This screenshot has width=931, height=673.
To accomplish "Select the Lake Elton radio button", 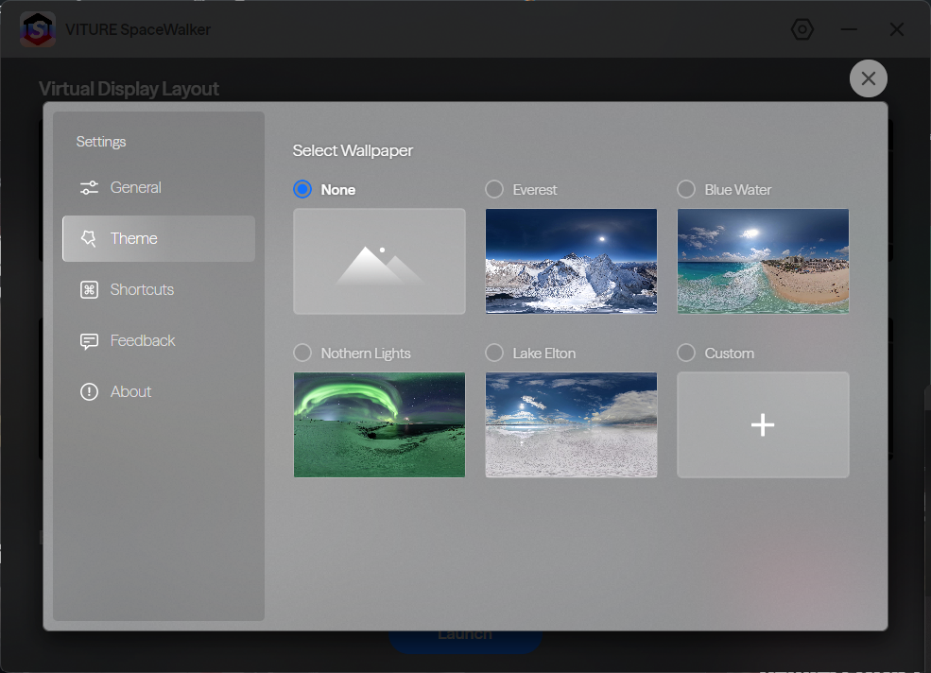I will (x=494, y=353).
